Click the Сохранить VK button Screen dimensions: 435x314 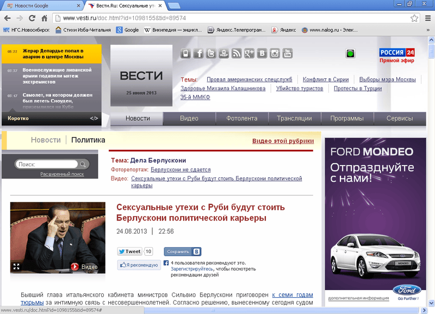(x=183, y=251)
